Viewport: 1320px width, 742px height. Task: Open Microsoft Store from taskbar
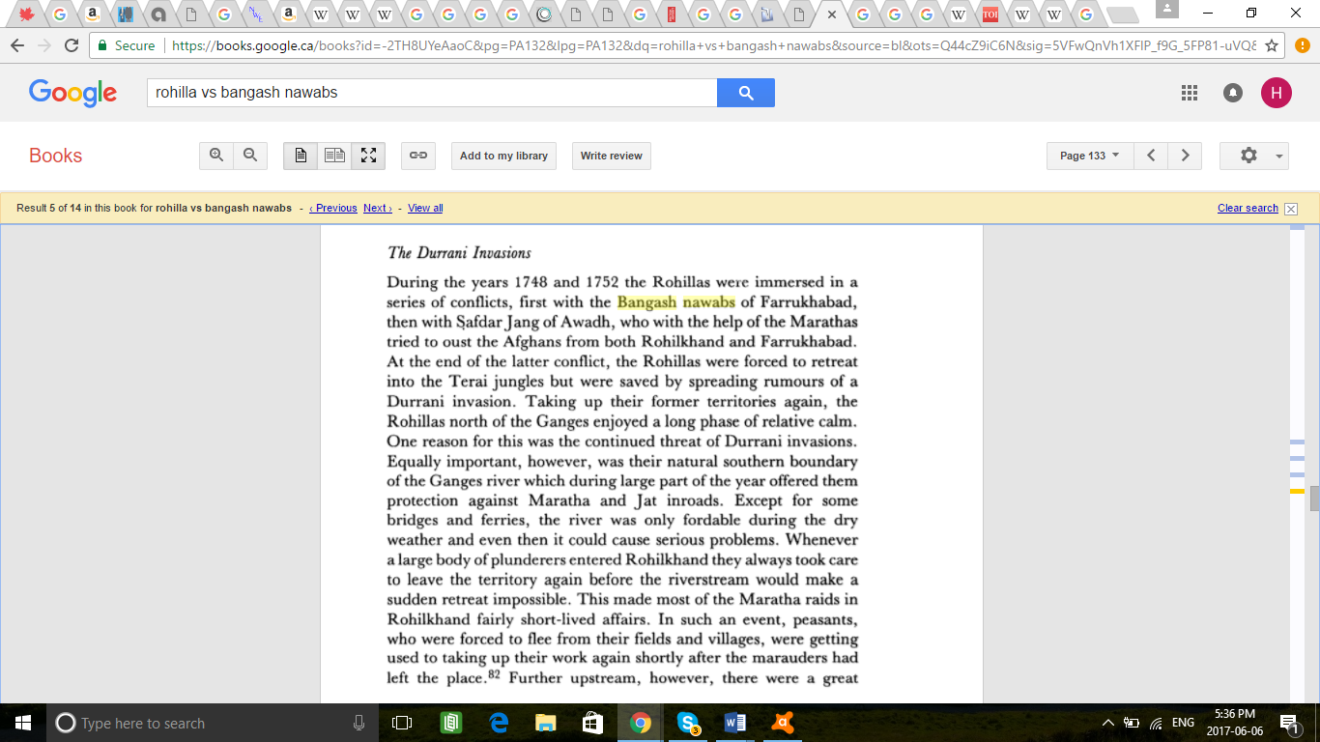point(593,723)
